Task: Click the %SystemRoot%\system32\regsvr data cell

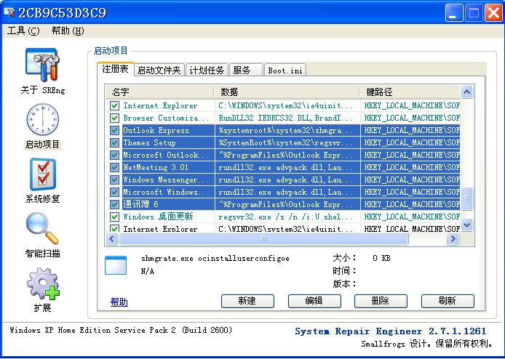Action: click(x=286, y=142)
